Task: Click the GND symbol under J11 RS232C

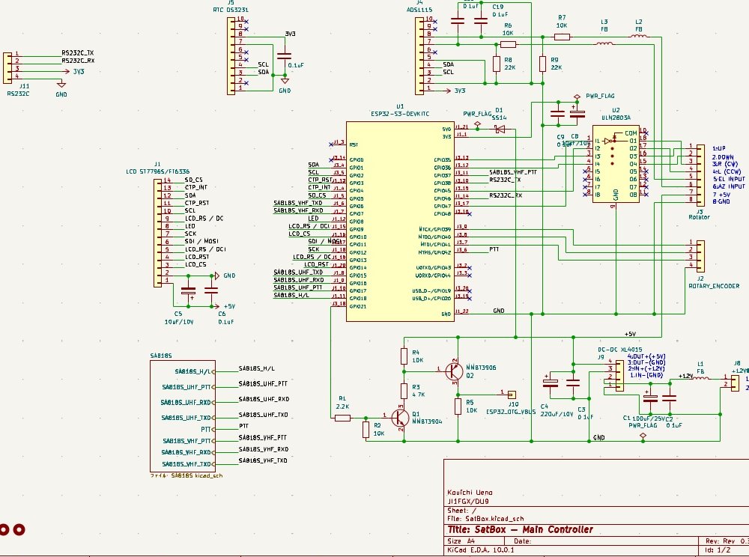Action: pos(61,85)
